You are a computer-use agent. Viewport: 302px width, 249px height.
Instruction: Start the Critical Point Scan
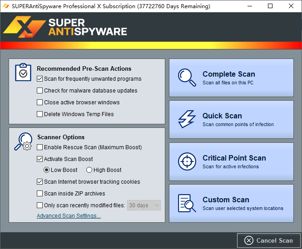[x=231, y=161]
